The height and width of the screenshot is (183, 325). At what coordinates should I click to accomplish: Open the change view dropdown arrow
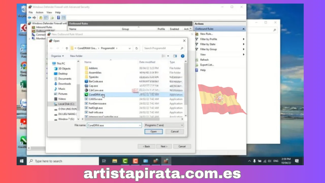168,56
